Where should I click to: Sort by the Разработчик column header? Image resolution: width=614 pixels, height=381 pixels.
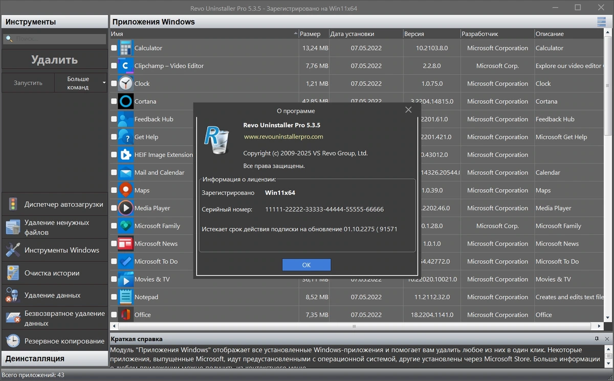tap(497, 34)
